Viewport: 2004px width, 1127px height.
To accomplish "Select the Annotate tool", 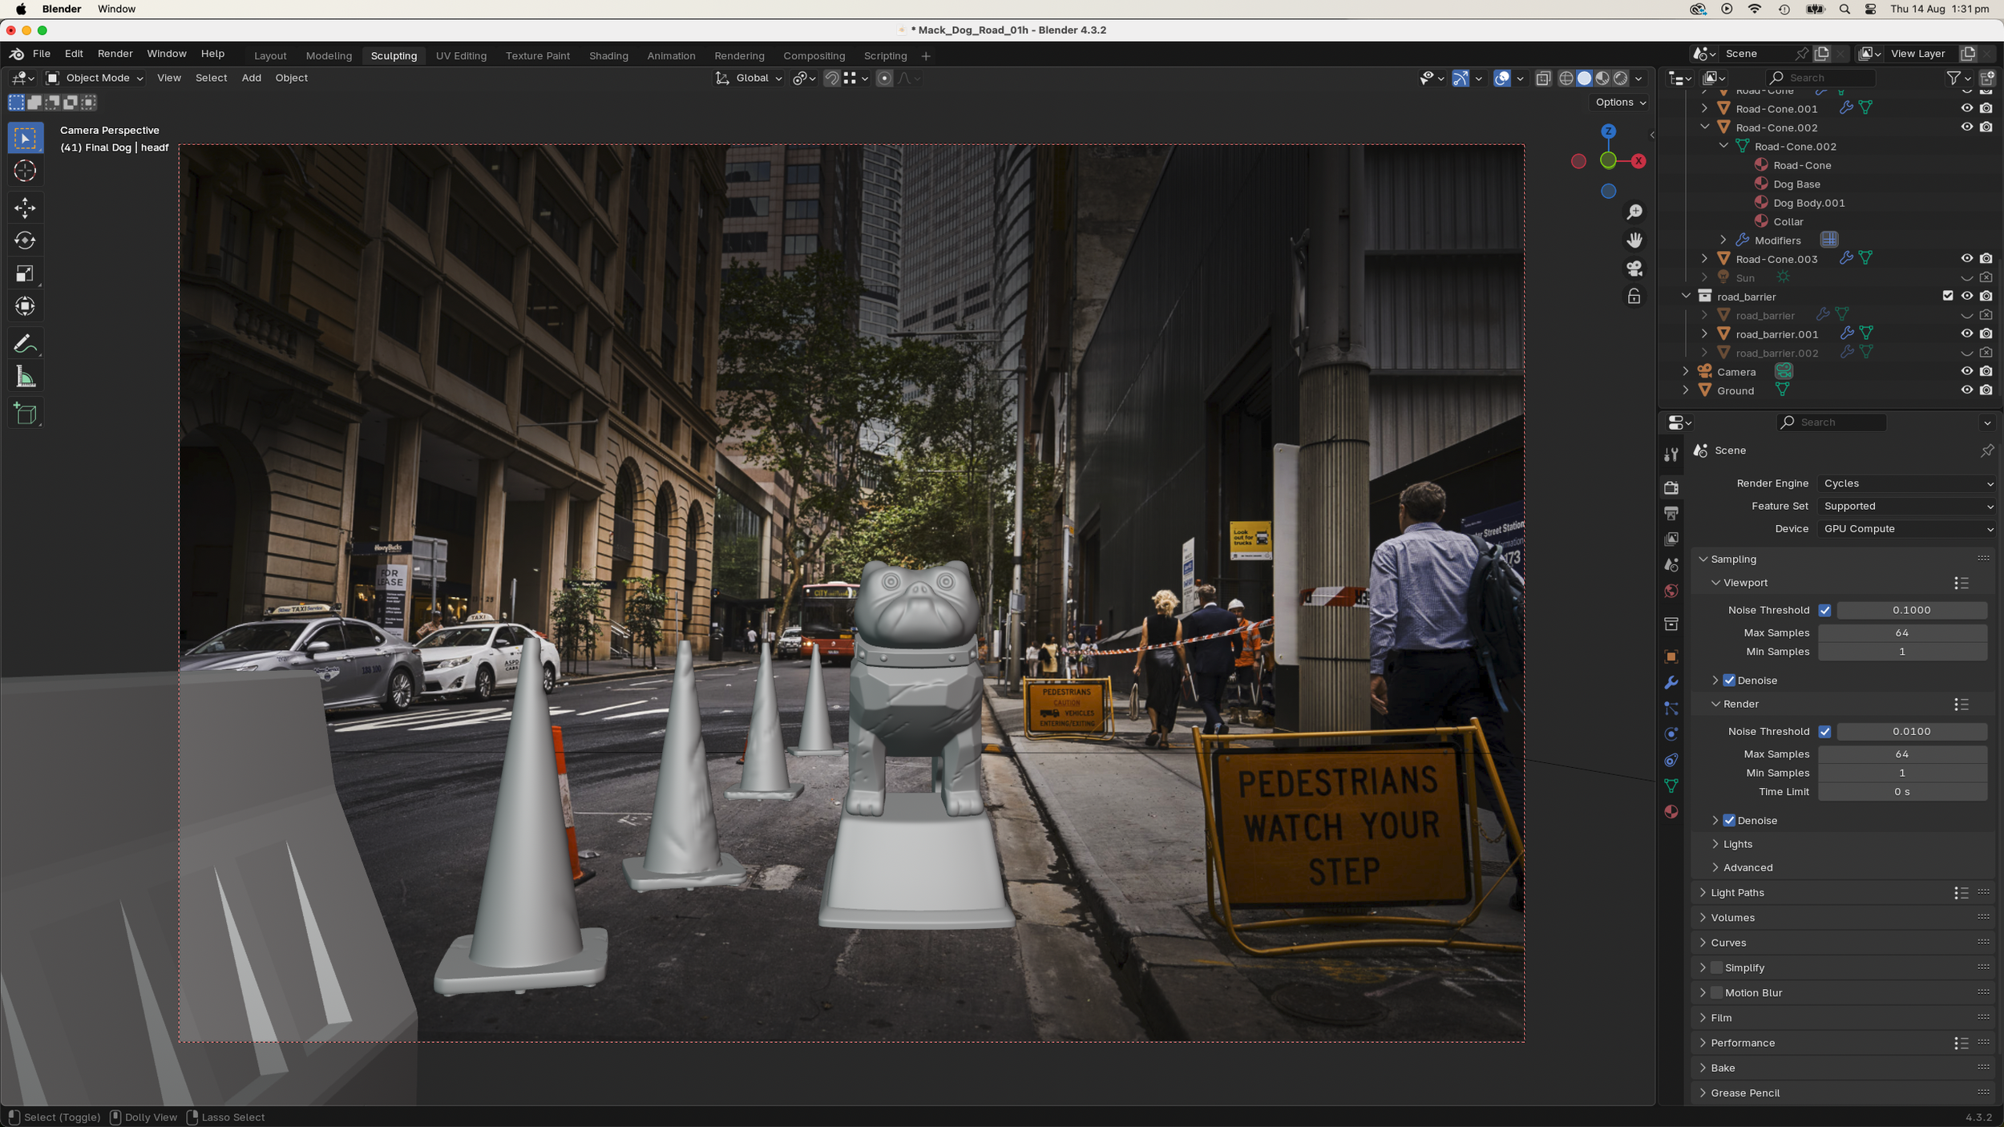I will (x=25, y=343).
